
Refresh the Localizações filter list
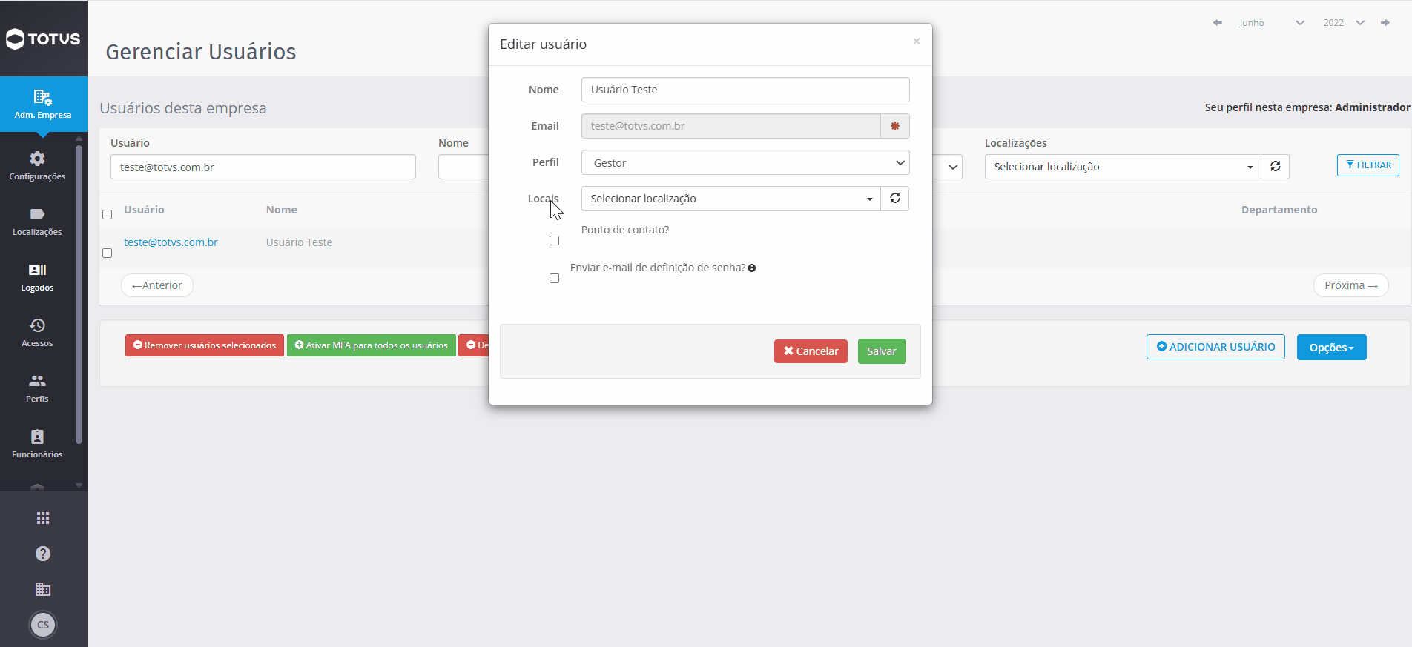tap(1275, 167)
